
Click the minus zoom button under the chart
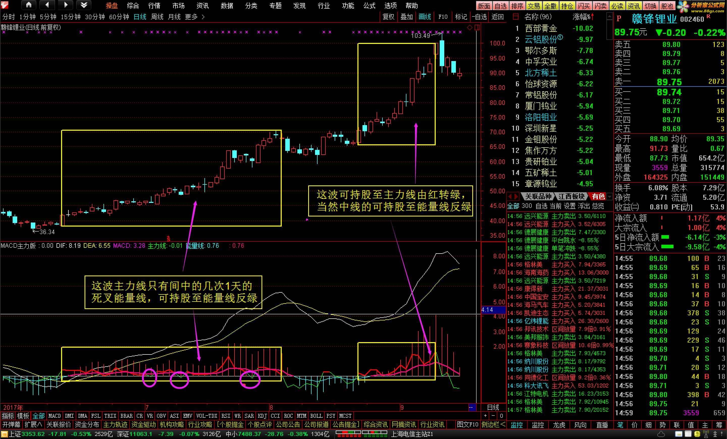coord(493,416)
